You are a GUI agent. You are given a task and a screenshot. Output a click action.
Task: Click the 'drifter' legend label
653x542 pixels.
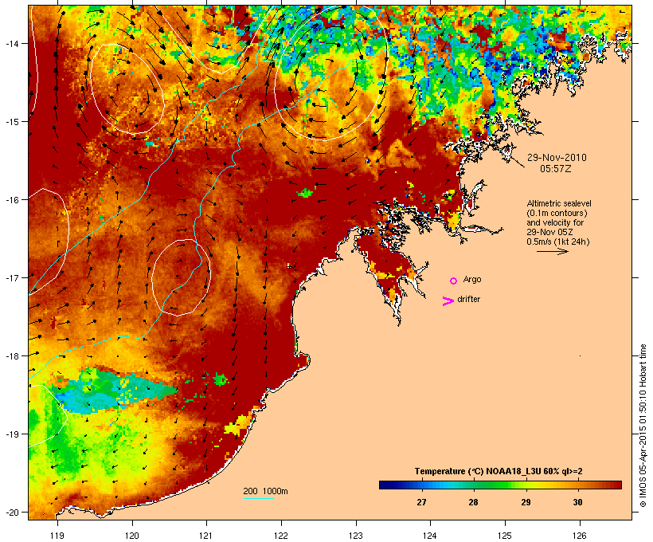coord(468,299)
